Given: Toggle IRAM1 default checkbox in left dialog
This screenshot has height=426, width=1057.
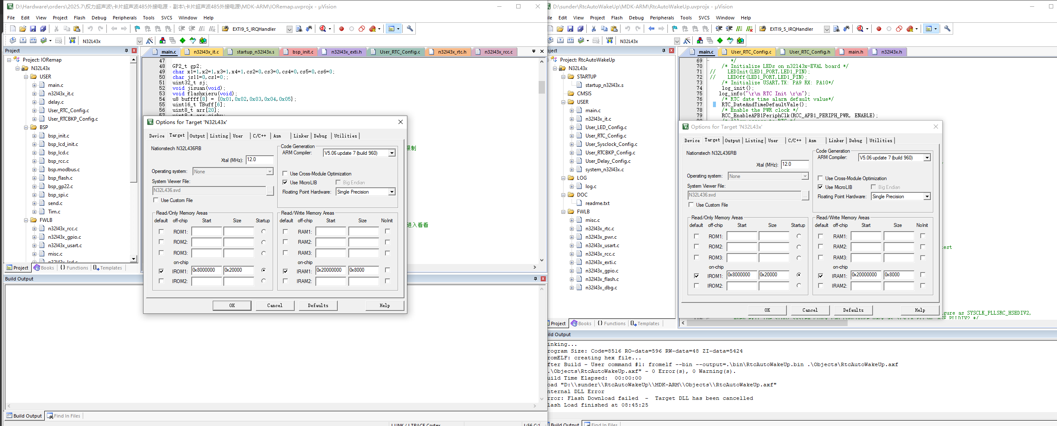Looking at the screenshot, I should 285,271.
